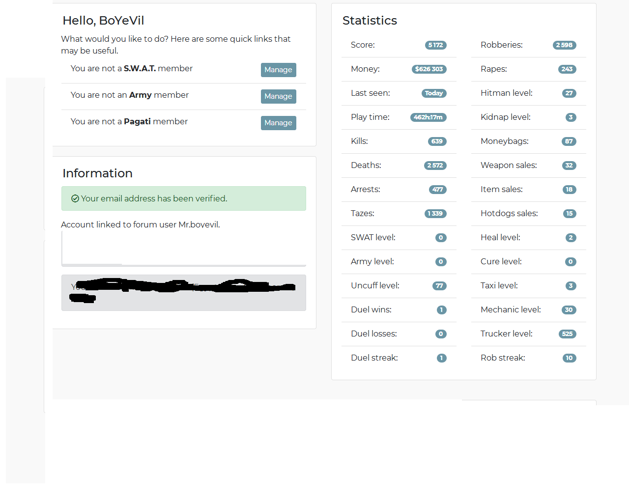Click the Robberies badge 2 598
Viewport: 629px width, 503px height.
[x=564, y=45]
